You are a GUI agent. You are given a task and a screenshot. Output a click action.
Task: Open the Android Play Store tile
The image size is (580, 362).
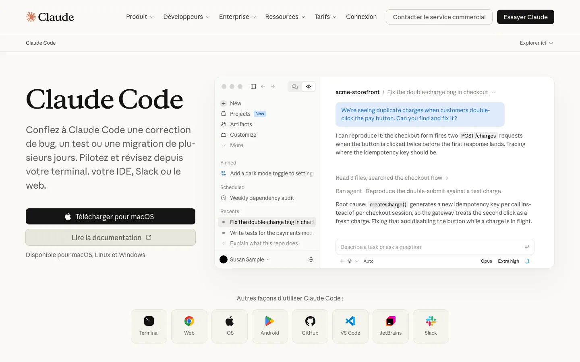click(x=270, y=326)
